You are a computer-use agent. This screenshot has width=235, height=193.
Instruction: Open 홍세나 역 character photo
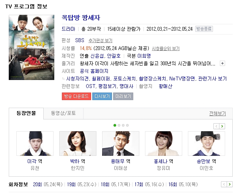coord(164,143)
